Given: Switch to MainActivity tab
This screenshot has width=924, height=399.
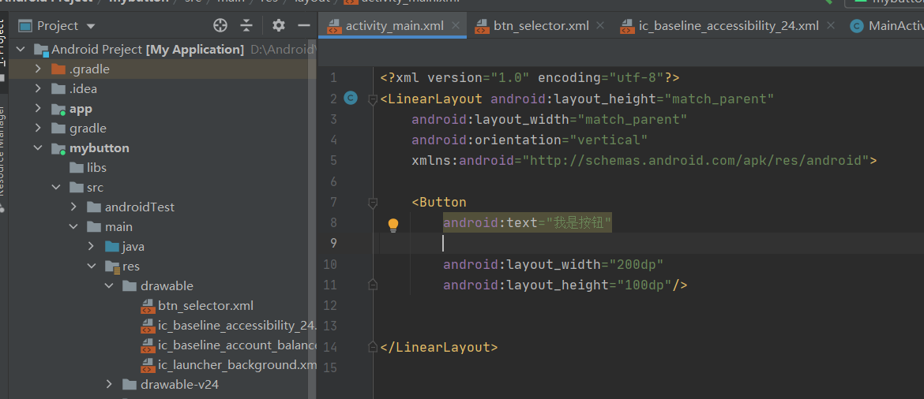Looking at the screenshot, I should (887, 25).
